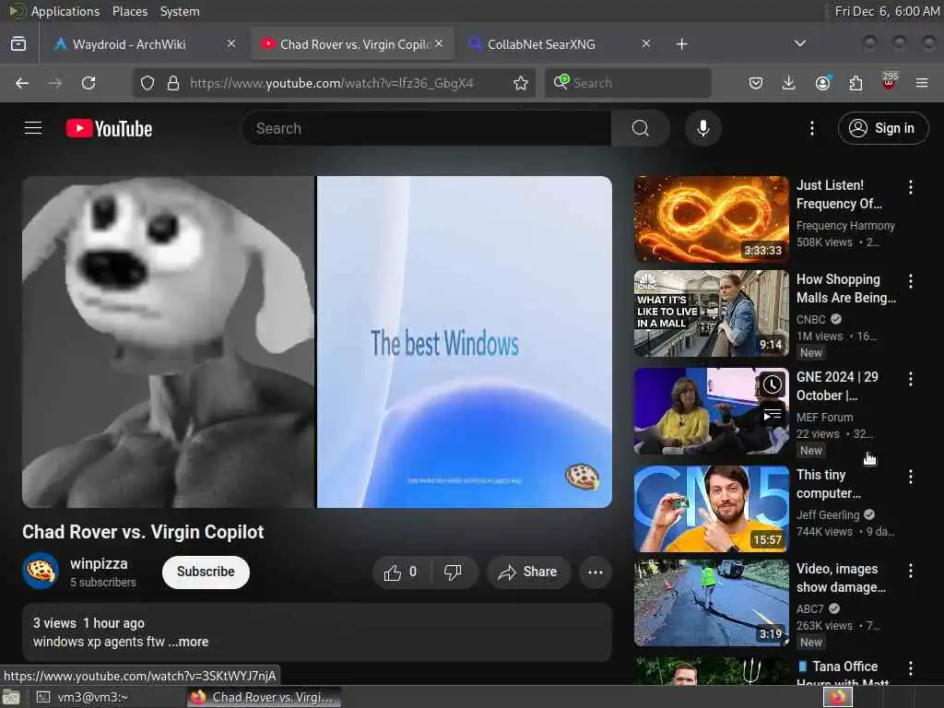Open the list all tabs dropdown chevron
The height and width of the screenshot is (708, 944).
pyautogui.click(x=800, y=43)
